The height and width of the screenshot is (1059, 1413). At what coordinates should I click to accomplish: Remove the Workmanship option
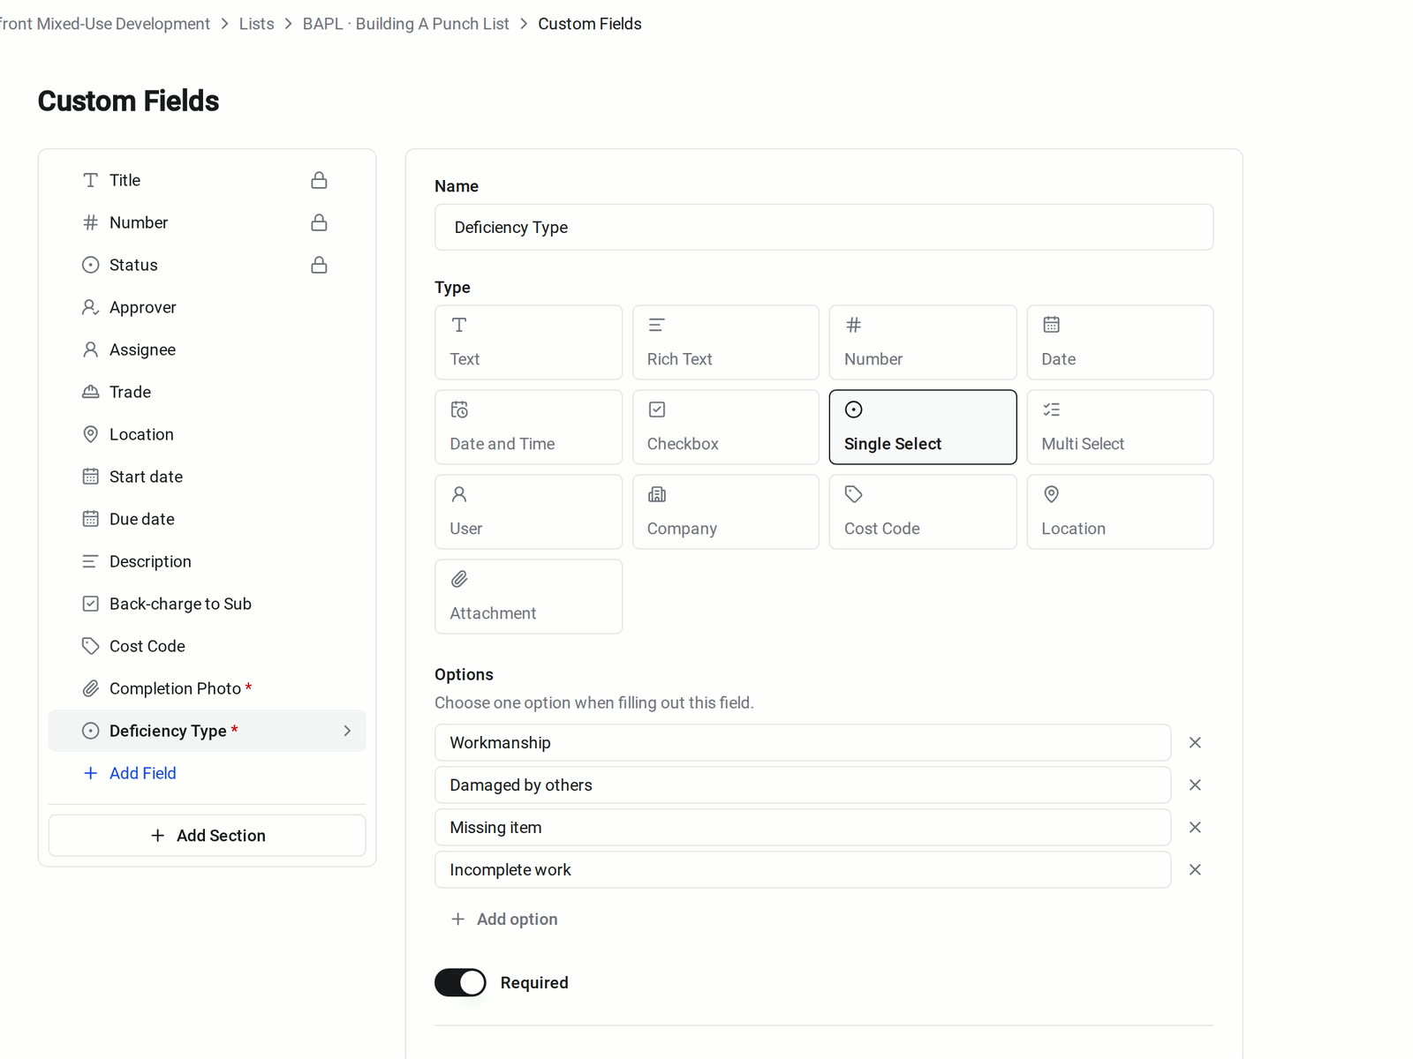(1195, 743)
